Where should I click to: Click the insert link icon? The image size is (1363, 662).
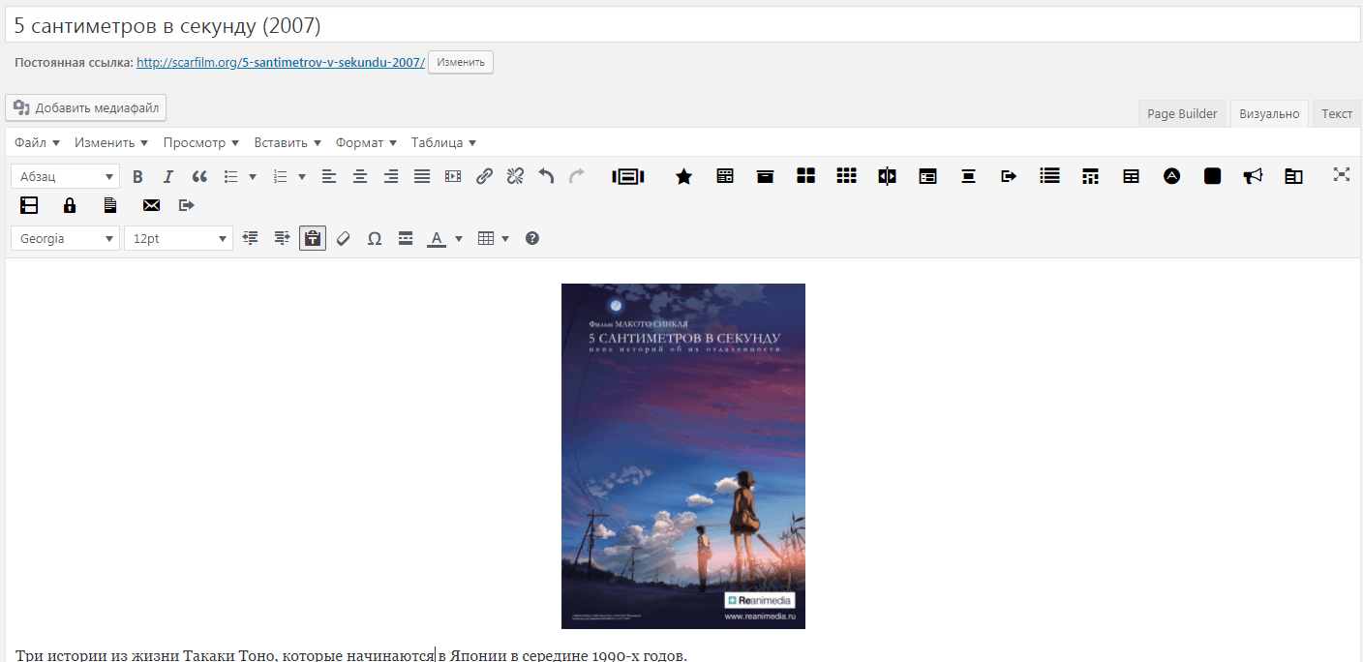pos(484,176)
